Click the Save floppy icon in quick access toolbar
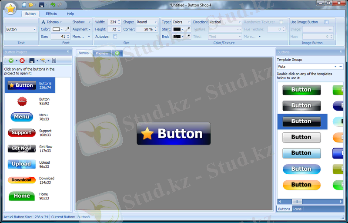 tap(41, 5)
